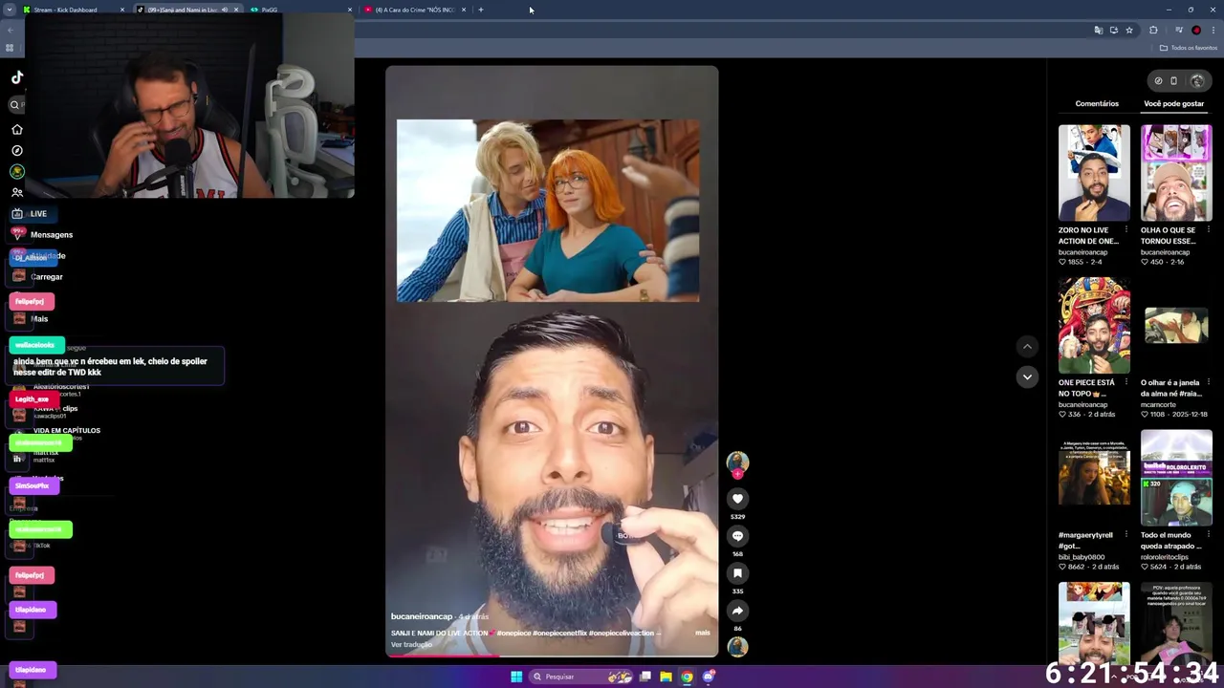Open the home icon in TikTok sidebar
Screen dimensions: 1224x688
click(x=16, y=129)
